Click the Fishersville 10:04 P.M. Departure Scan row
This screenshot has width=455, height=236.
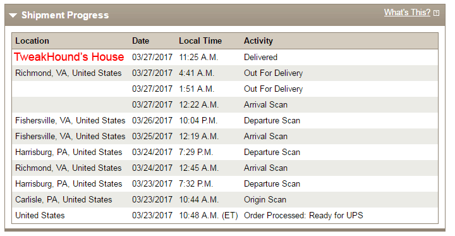tap(225, 121)
